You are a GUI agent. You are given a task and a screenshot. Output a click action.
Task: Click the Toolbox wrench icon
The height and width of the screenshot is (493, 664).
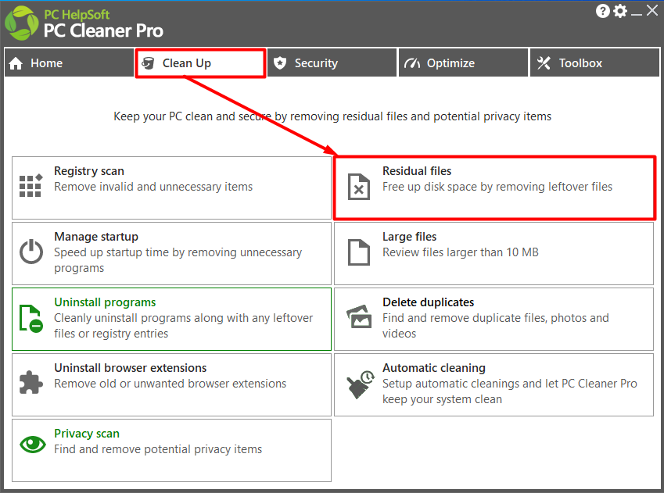544,63
